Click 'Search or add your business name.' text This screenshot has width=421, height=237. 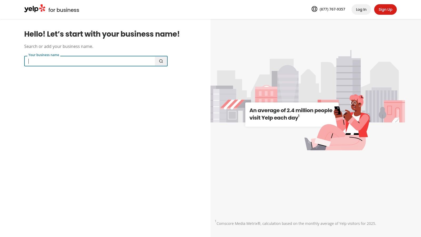click(59, 46)
